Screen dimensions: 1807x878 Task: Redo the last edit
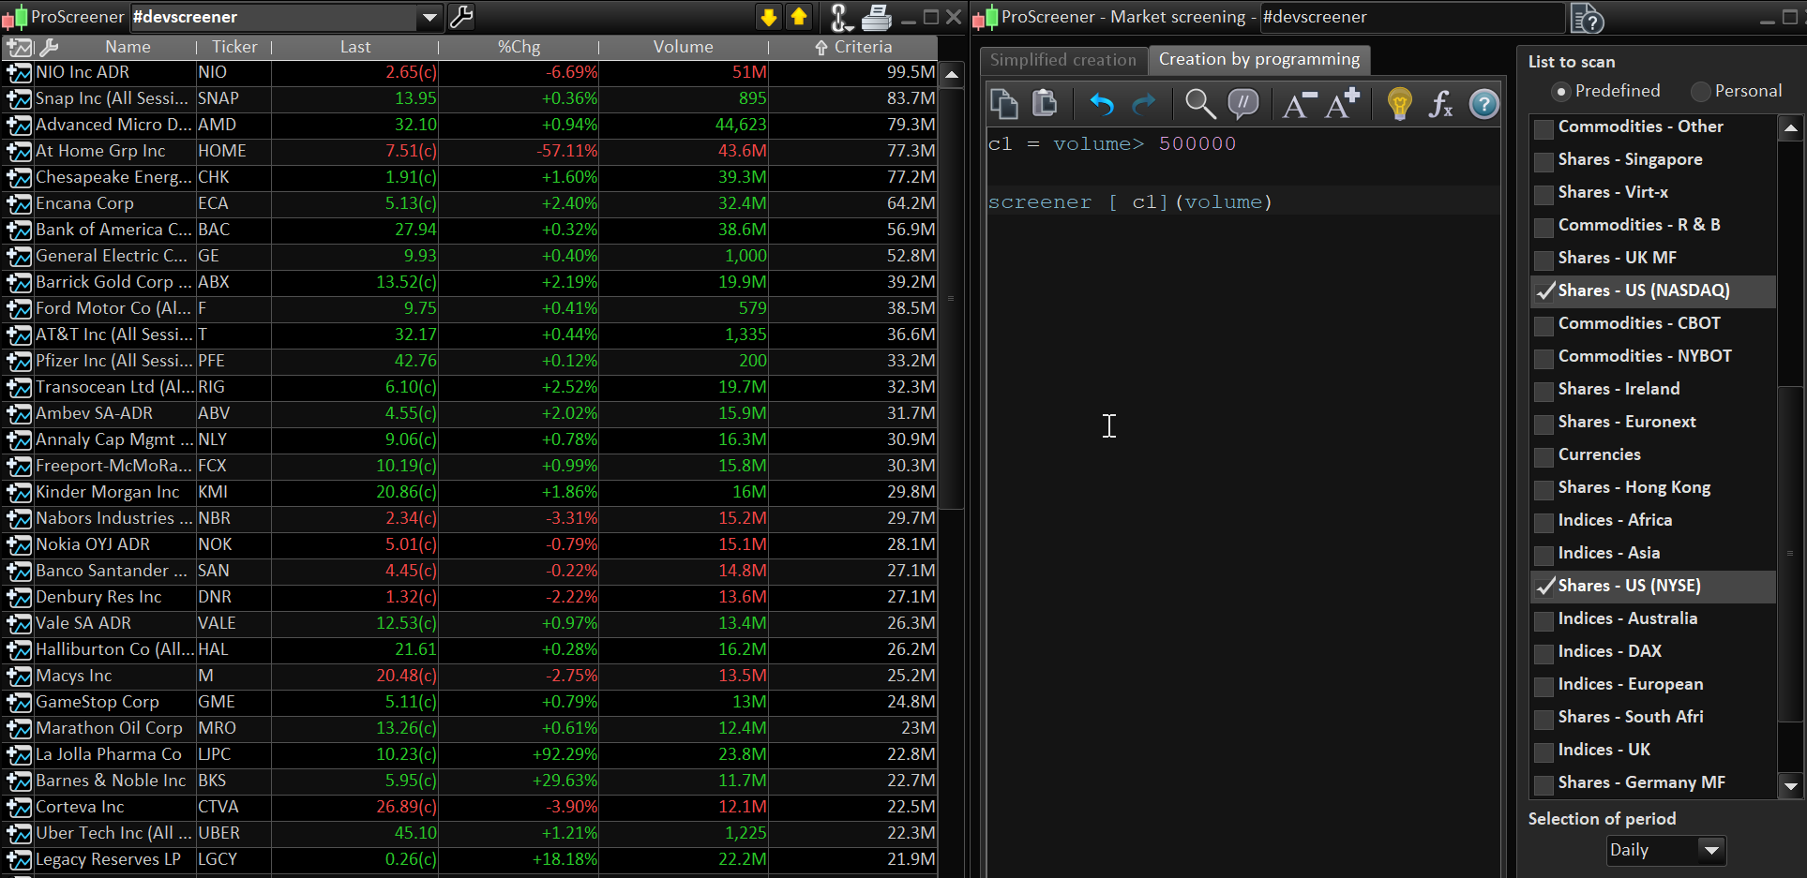point(1144,104)
